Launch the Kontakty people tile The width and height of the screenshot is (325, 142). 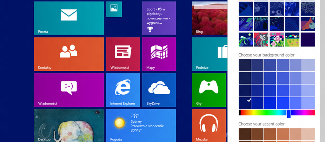point(69,54)
